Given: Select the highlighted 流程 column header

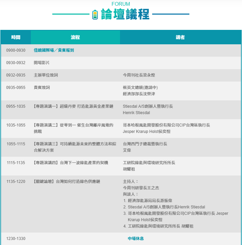Looking at the screenshot, I should (x=75, y=37).
